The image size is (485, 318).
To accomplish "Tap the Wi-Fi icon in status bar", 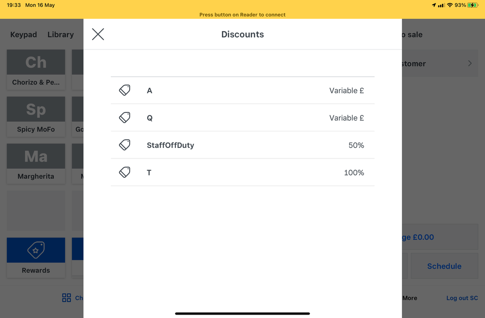I will [x=450, y=5].
